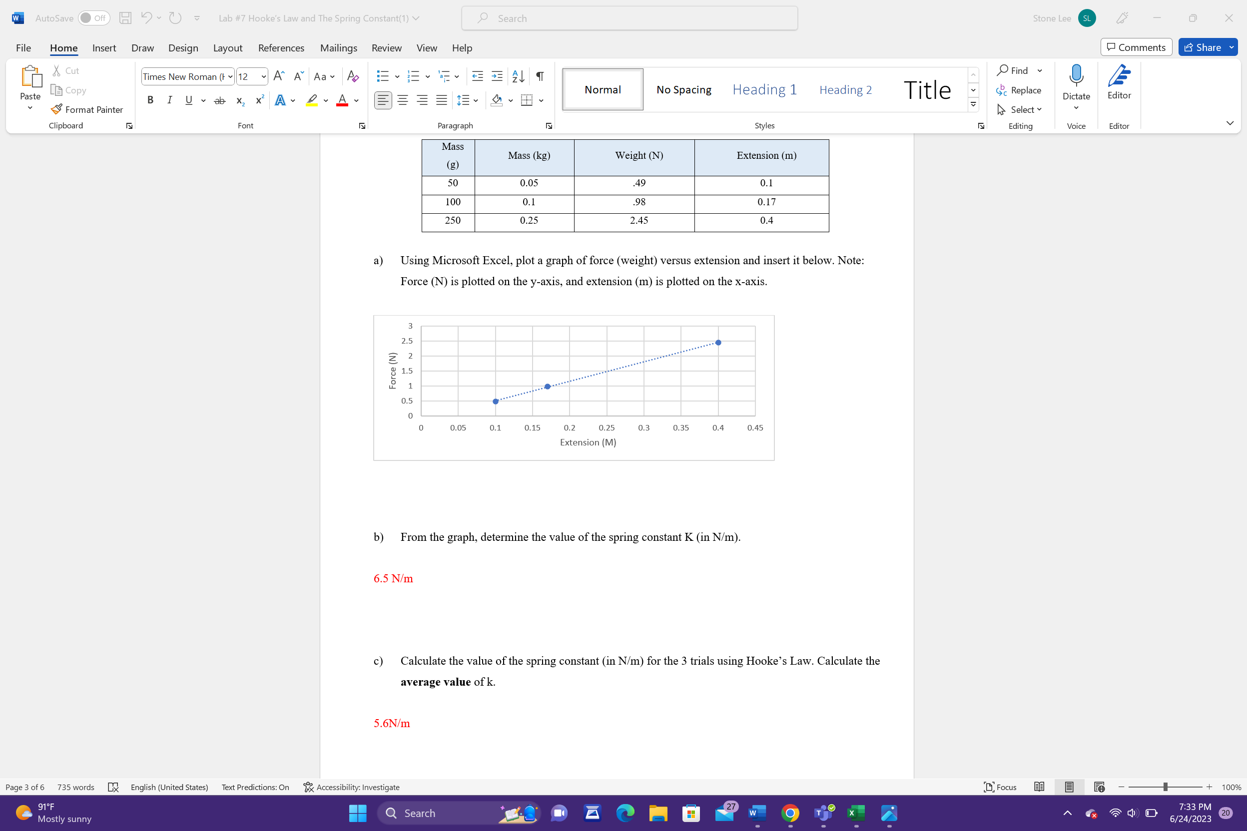Click the Format Painter icon

(57, 109)
